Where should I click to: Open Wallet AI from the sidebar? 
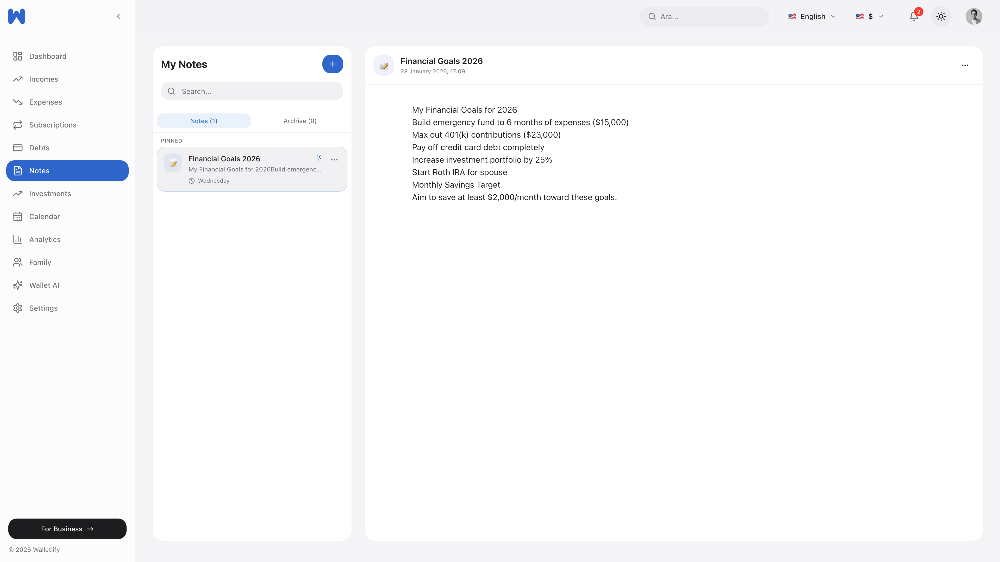(44, 285)
